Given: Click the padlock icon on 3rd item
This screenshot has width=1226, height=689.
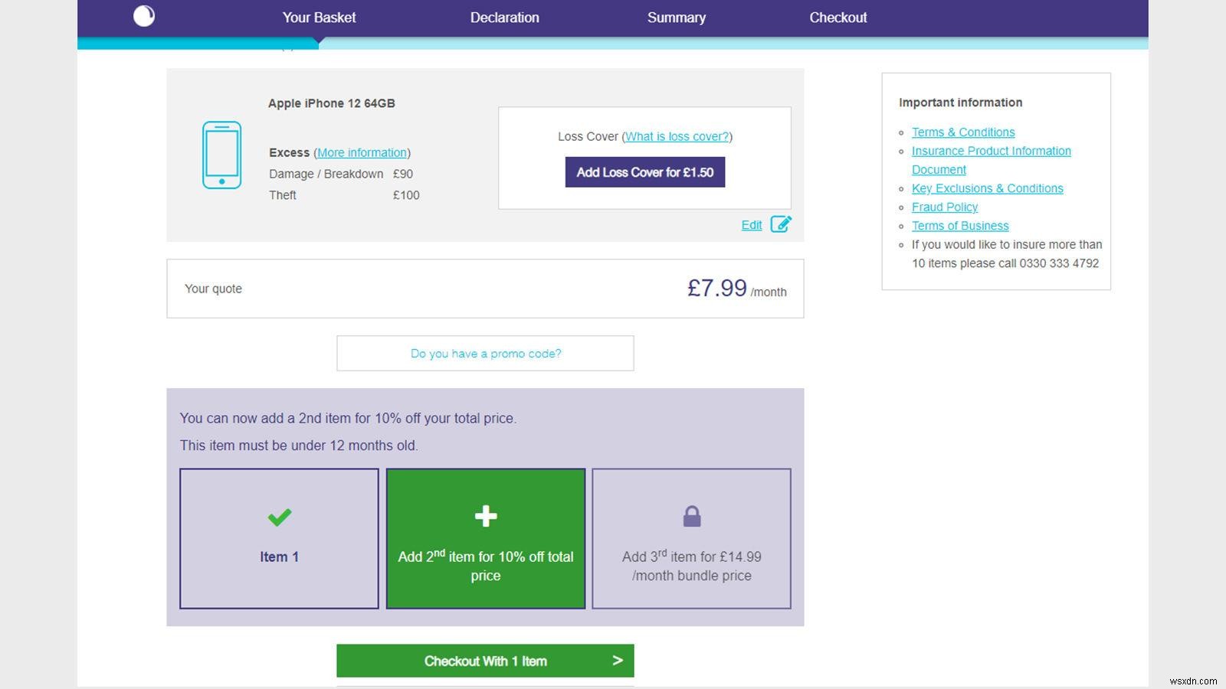Looking at the screenshot, I should (x=692, y=517).
